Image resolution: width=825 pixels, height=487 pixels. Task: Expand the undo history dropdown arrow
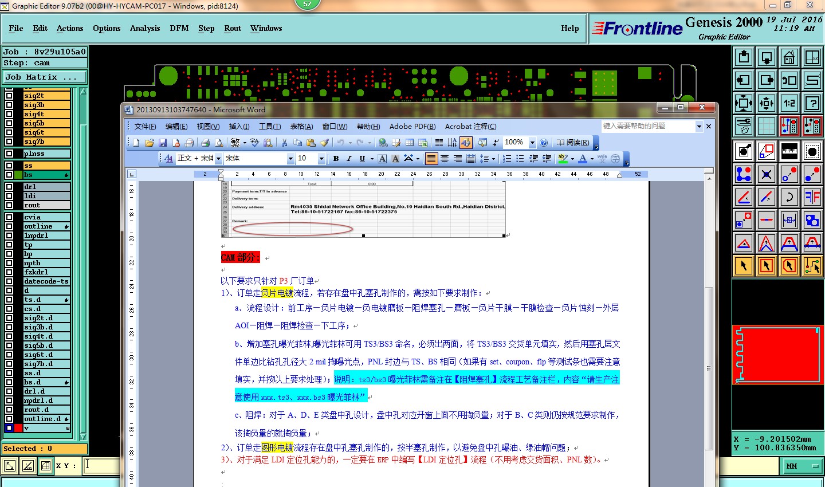349,143
